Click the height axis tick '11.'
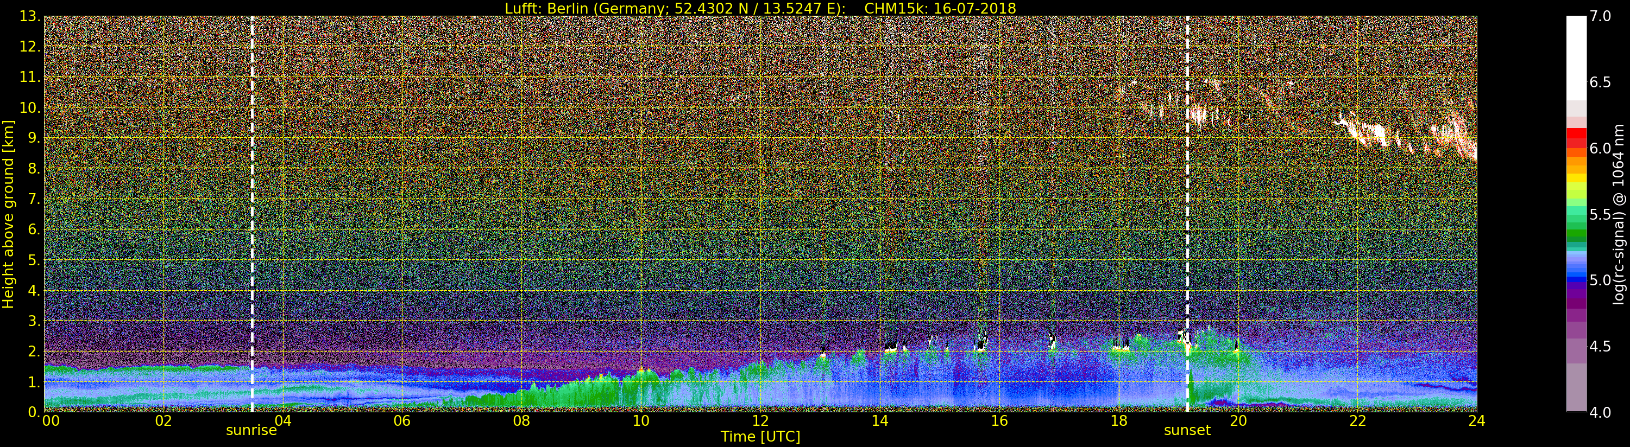The width and height of the screenshot is (1630, 447). (30, 77)
